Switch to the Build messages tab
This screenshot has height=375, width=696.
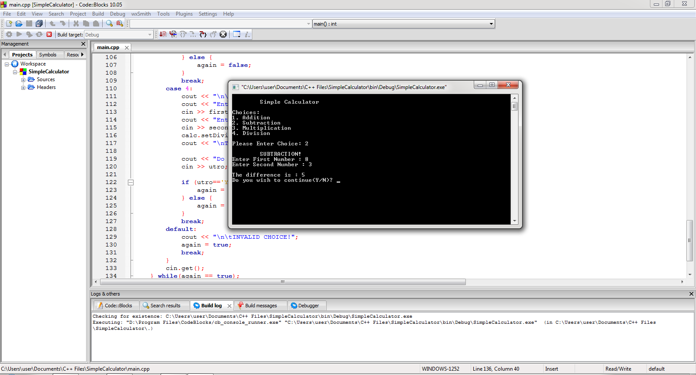click(261, 306)
